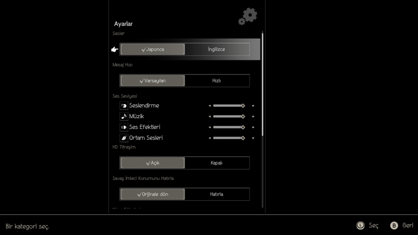
Task: Click the Müzik music note icon
Action: coord(124,116)
